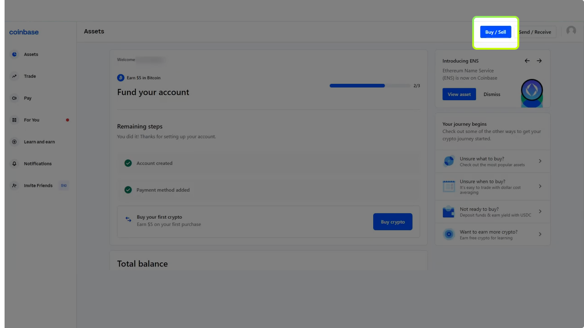Expand the Unsure when to buy chevron
This screenshot has height=328, width=584.
(x=540, y=186)
